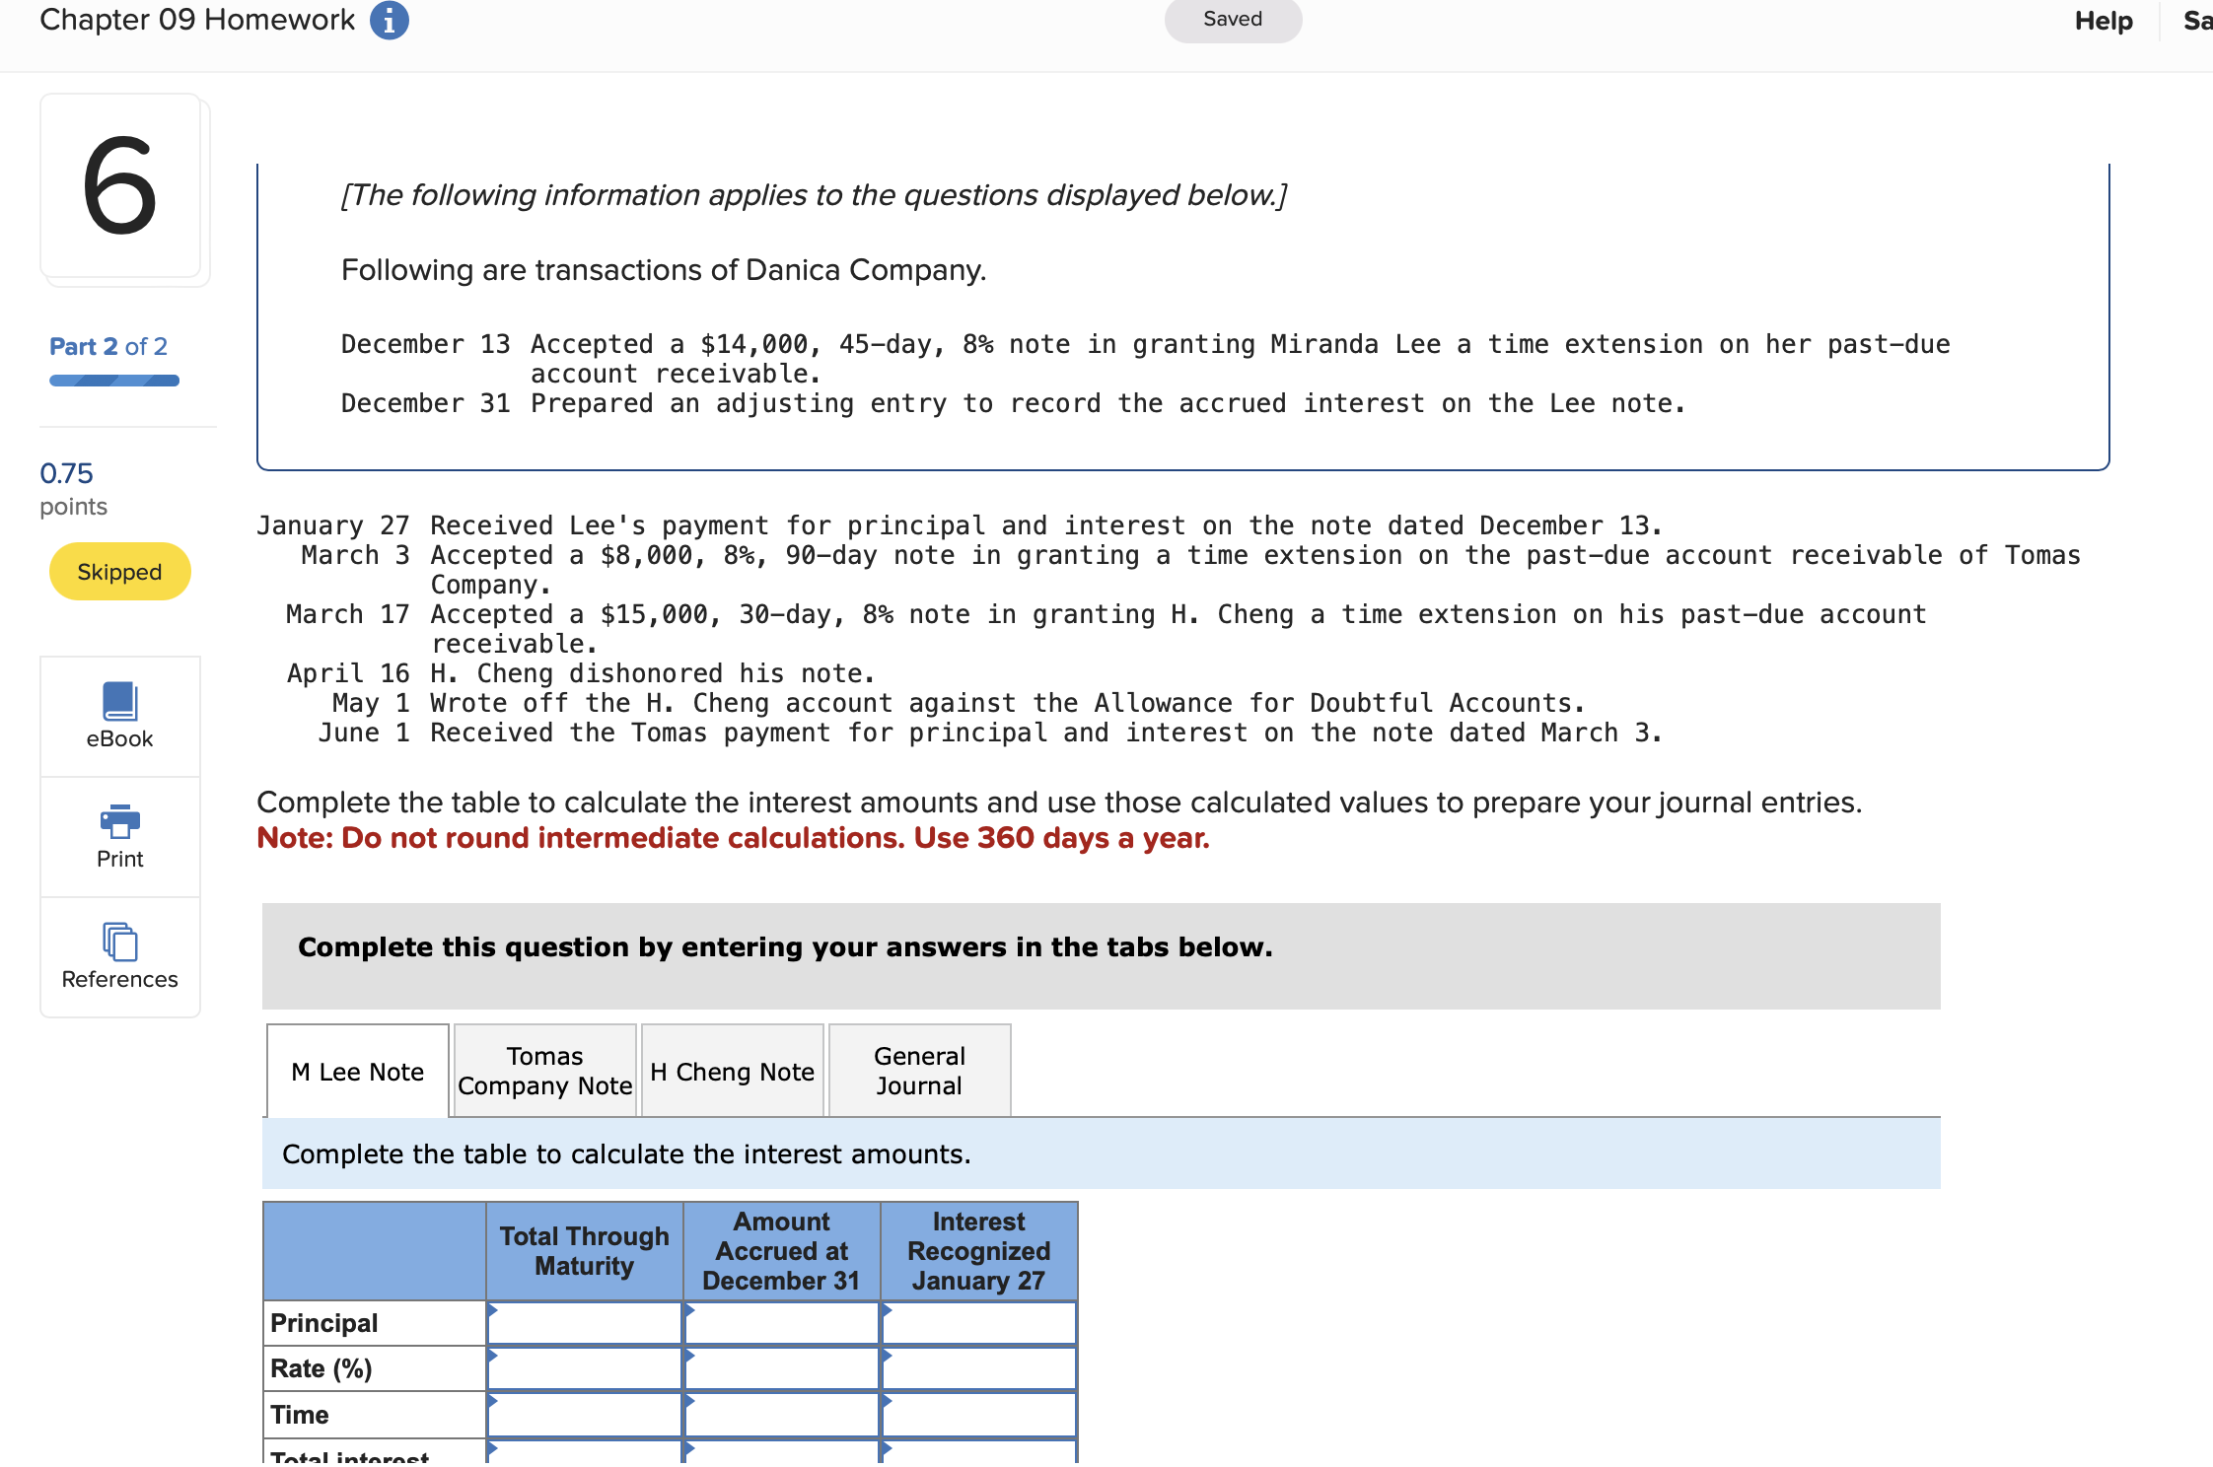The height and width of the screenshot is (1467, 2213).
Task: Click the Interest Recognized January 27 header
Action: click(979, 1251)
